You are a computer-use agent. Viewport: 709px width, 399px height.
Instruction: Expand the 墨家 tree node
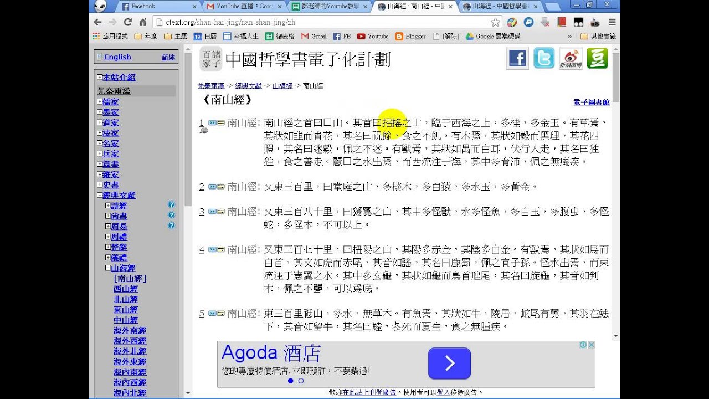click(100, 112)
